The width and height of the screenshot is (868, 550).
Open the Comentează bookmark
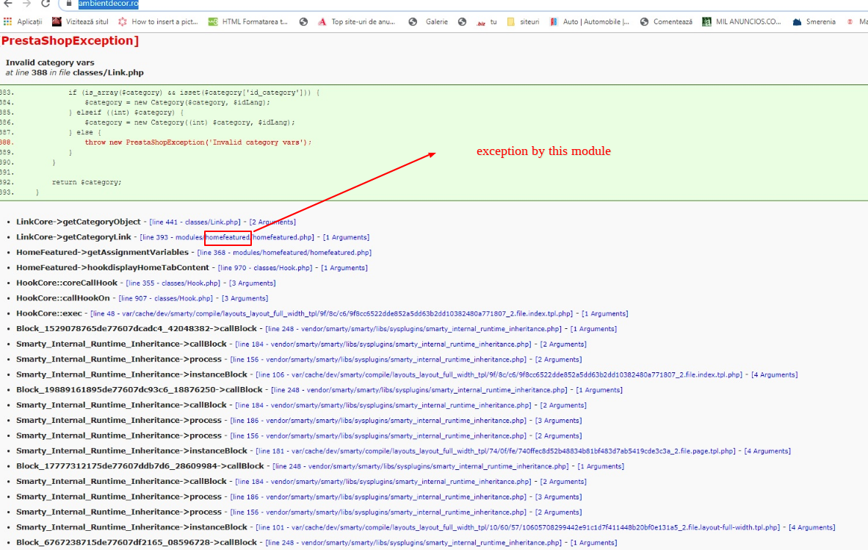[667, 21]
